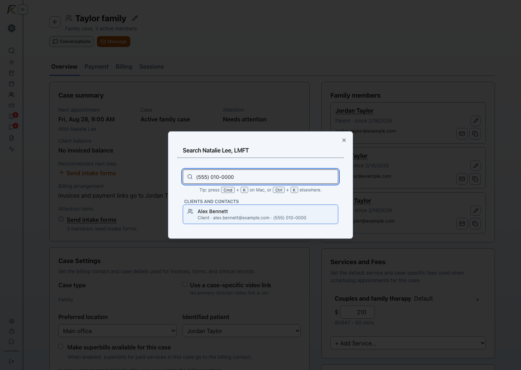This screenshot has height=370, width=521.
Task: Open the Identified patient dropdown
Action: [241, 331]
